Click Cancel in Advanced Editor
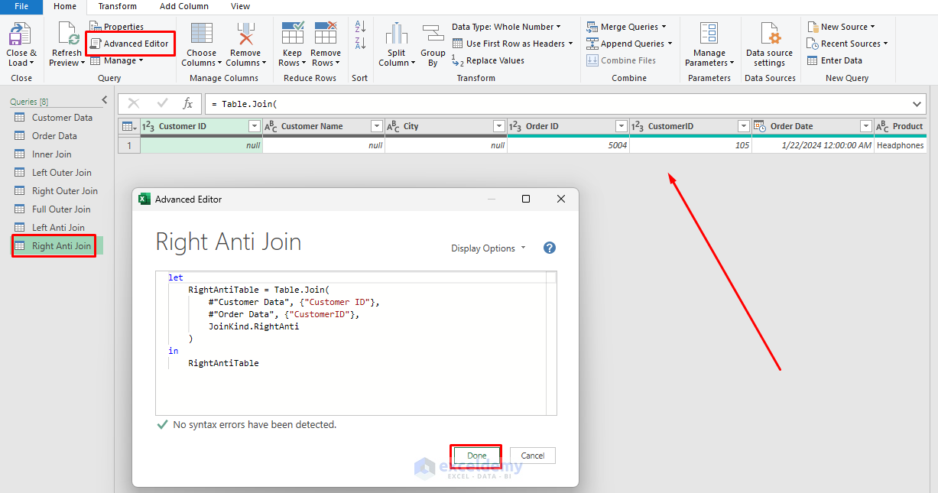The image size is (938, 493). 533,456
